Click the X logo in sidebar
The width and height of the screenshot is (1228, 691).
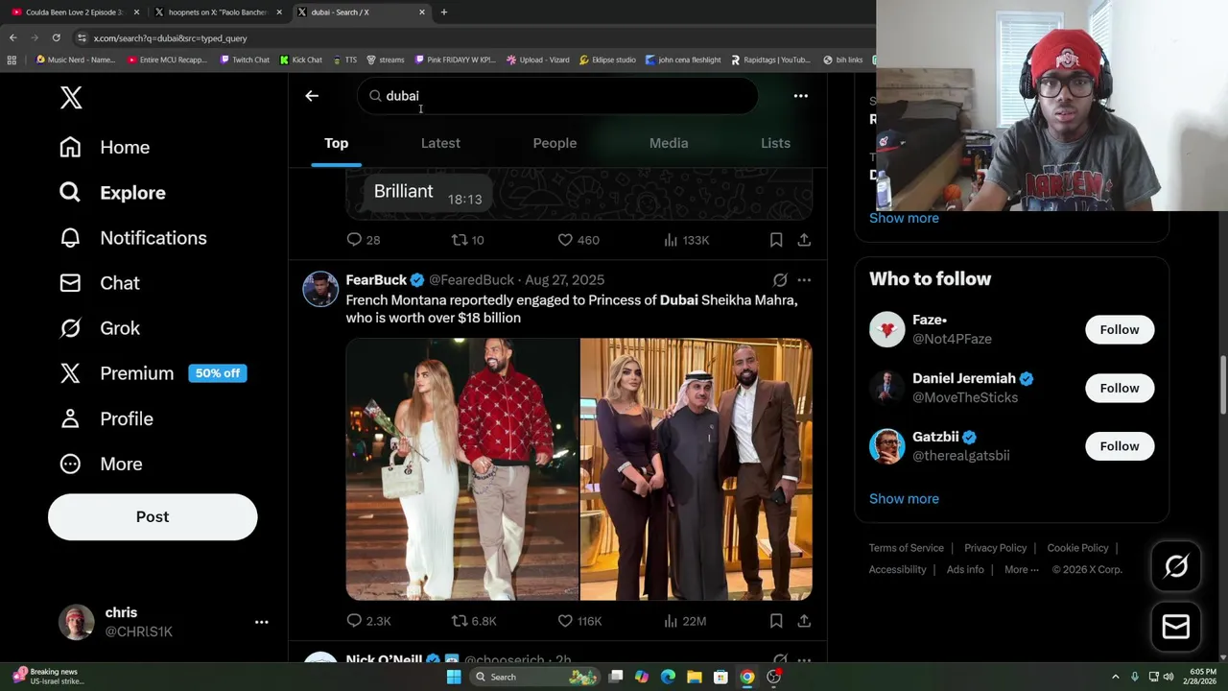pyautogui.click(x=71, y=97)
